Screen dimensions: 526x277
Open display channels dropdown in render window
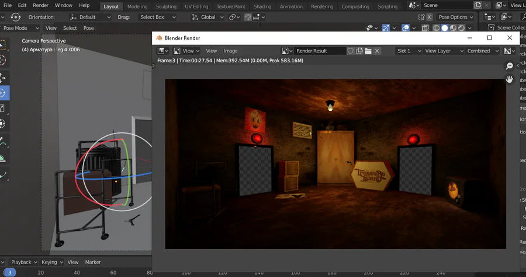tap(510, 51)
